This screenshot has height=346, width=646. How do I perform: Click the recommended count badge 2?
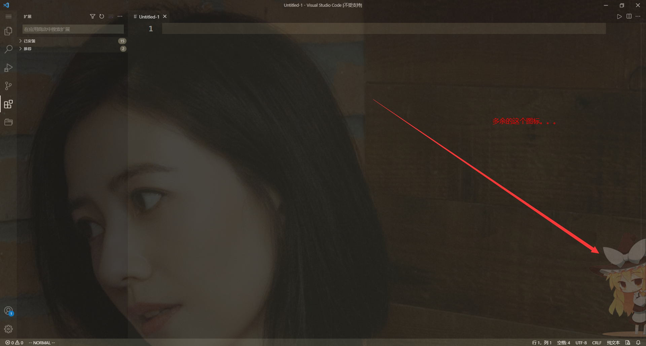123,49
